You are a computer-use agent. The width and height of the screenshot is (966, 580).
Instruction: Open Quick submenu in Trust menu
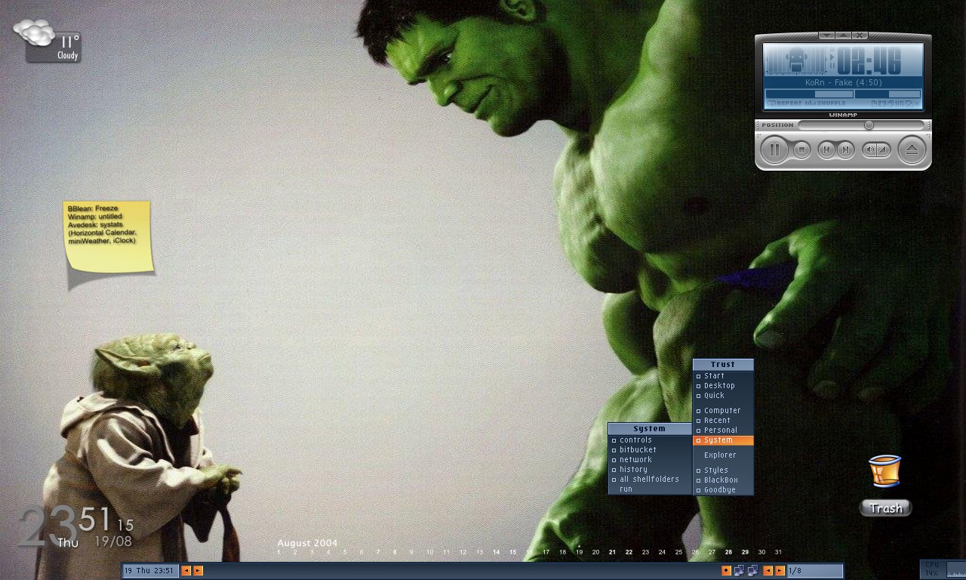click(x=723, y=395)
